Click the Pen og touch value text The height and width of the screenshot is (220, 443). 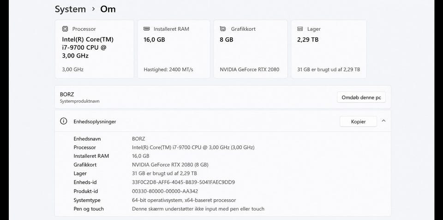[x=198, y=209]
